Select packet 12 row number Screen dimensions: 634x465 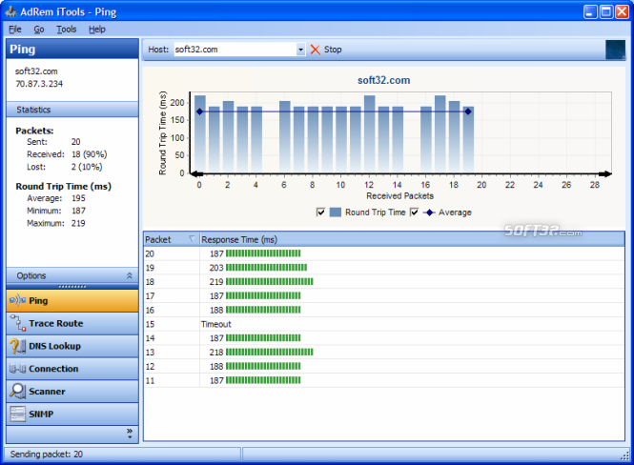coord(150,367)
